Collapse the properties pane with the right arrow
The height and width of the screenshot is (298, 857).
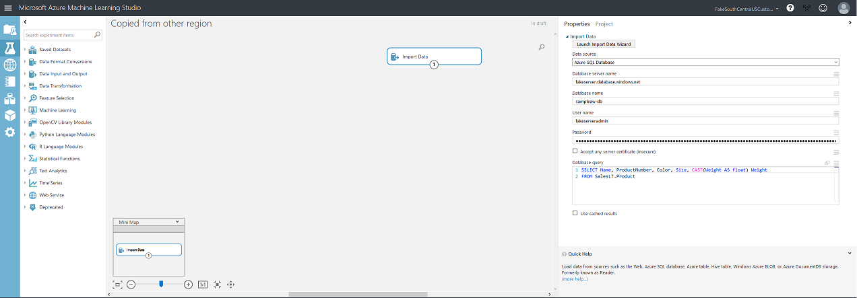click(x=850, y=23)
